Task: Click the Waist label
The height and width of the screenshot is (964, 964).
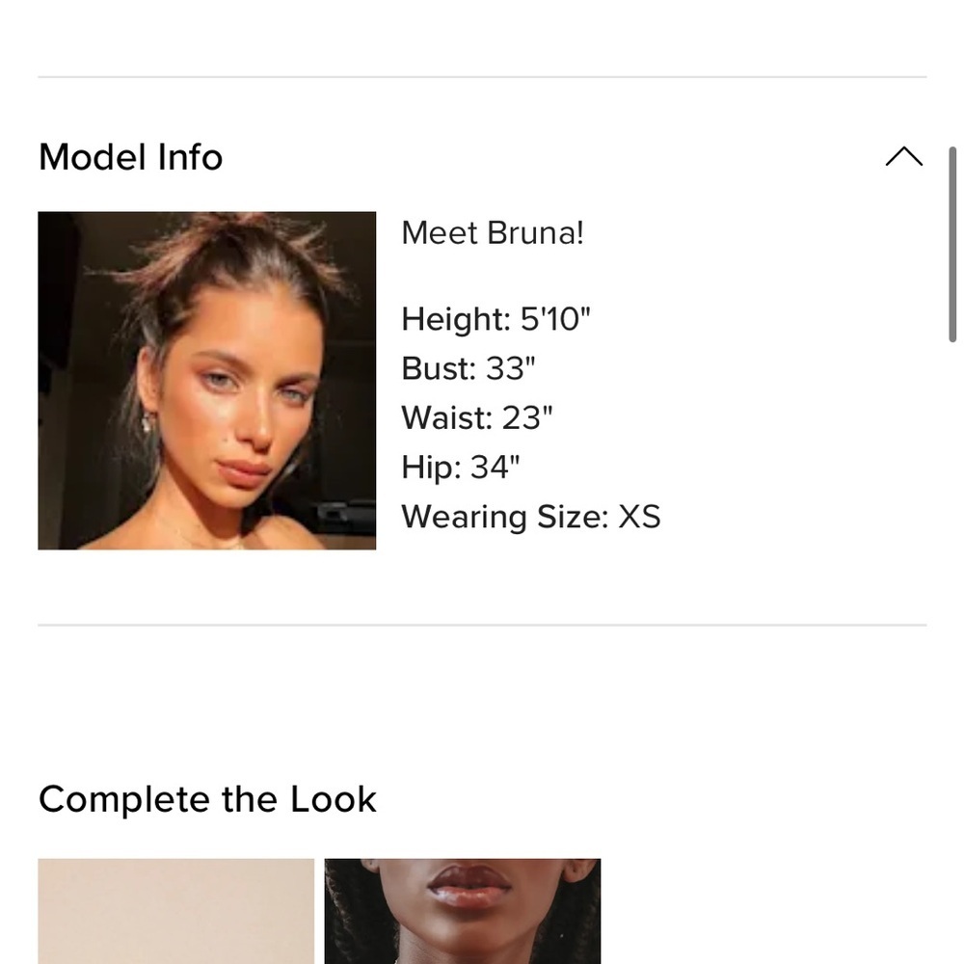Action: (x=447, y=417)
